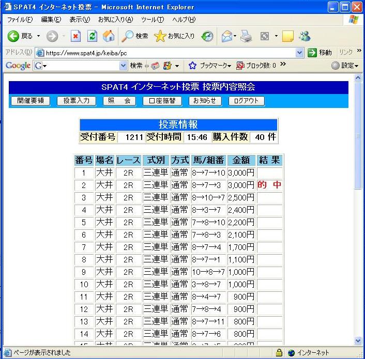Refresh the page with the green arrows icon
This screenshot has width=365, height=359.
point(92,36)
